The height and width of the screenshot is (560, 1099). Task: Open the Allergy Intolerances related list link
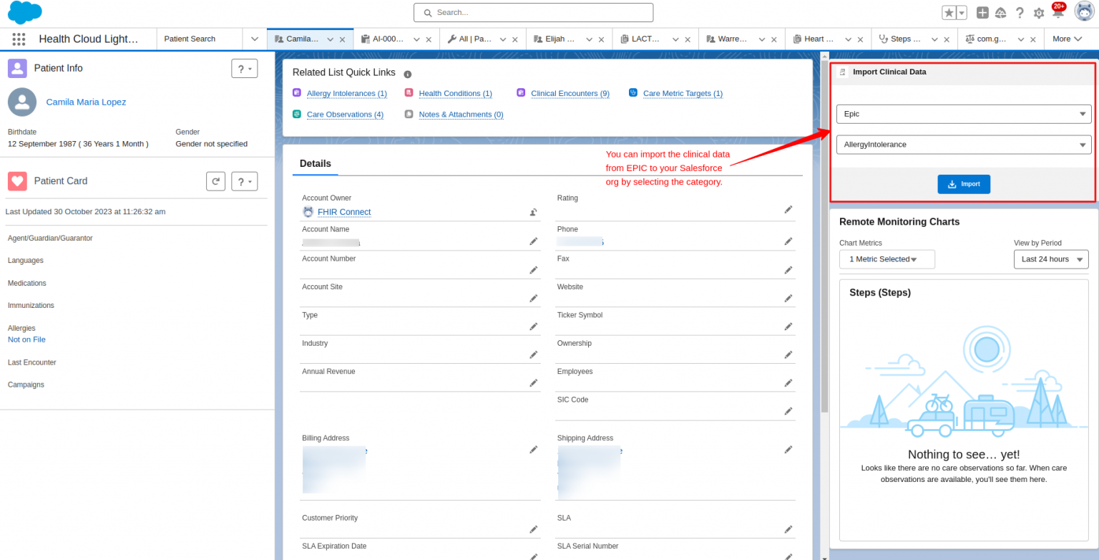347,93
